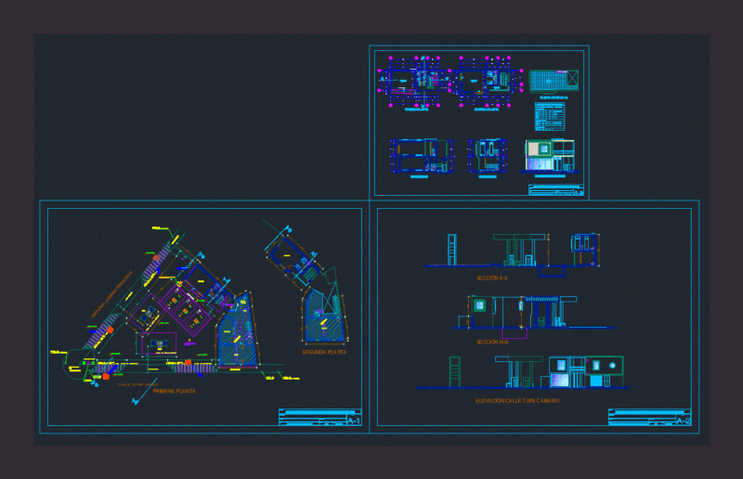The width and height of the screenshot is (743, 479).
Task: Click the rectangular purple pump island on site plan
Action: coord(159,343)
